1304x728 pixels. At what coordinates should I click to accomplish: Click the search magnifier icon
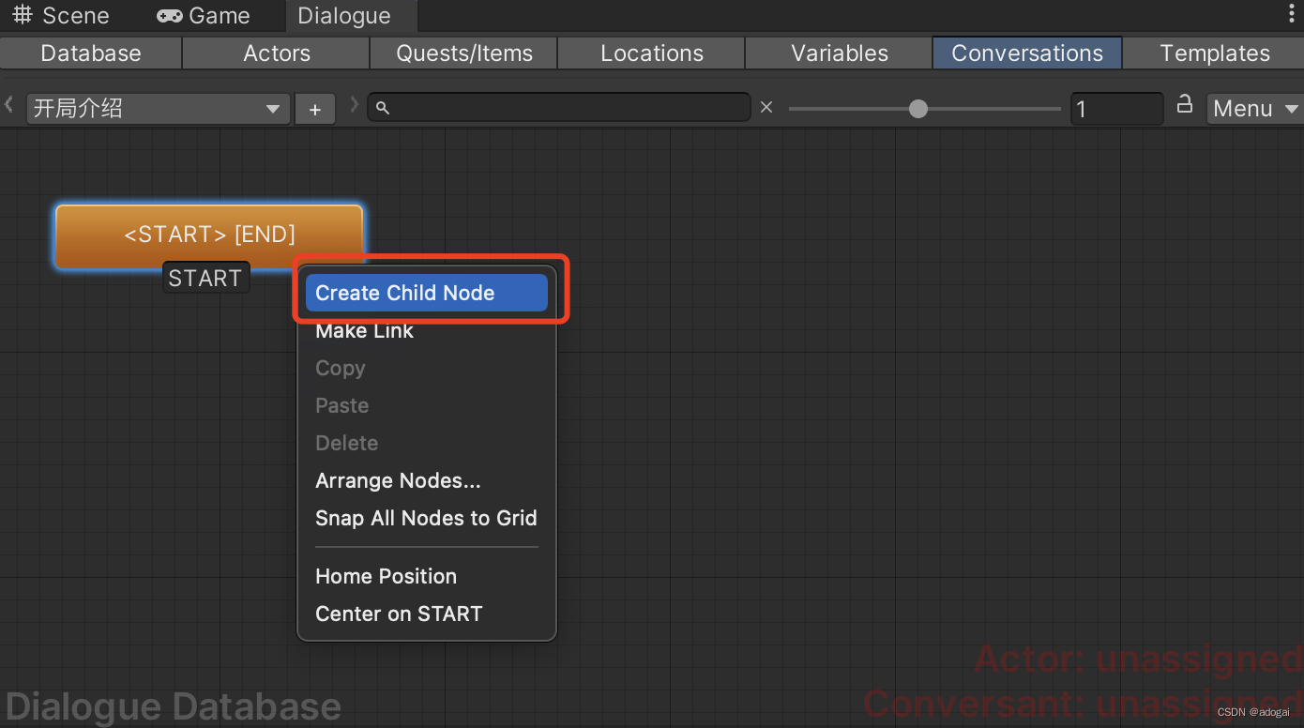coord(382,107)
